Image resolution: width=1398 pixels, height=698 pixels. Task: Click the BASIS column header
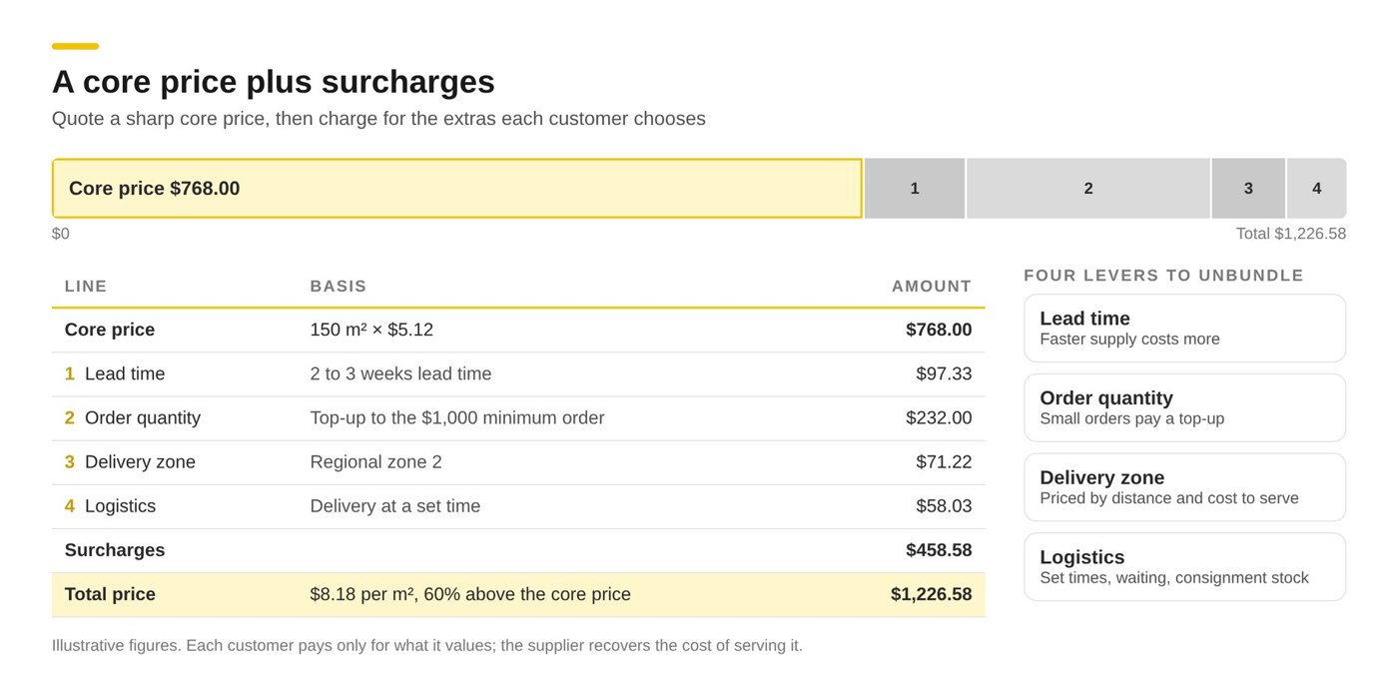click(339, 286)
